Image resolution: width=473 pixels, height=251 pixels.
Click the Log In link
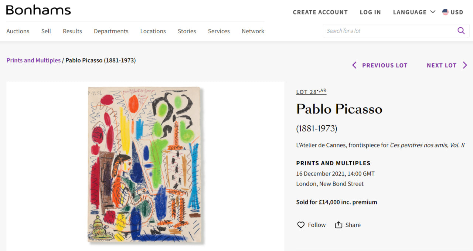point(370,12)
